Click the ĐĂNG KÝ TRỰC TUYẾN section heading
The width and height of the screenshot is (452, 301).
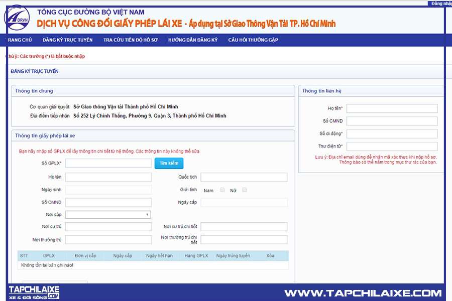point(35,71)
